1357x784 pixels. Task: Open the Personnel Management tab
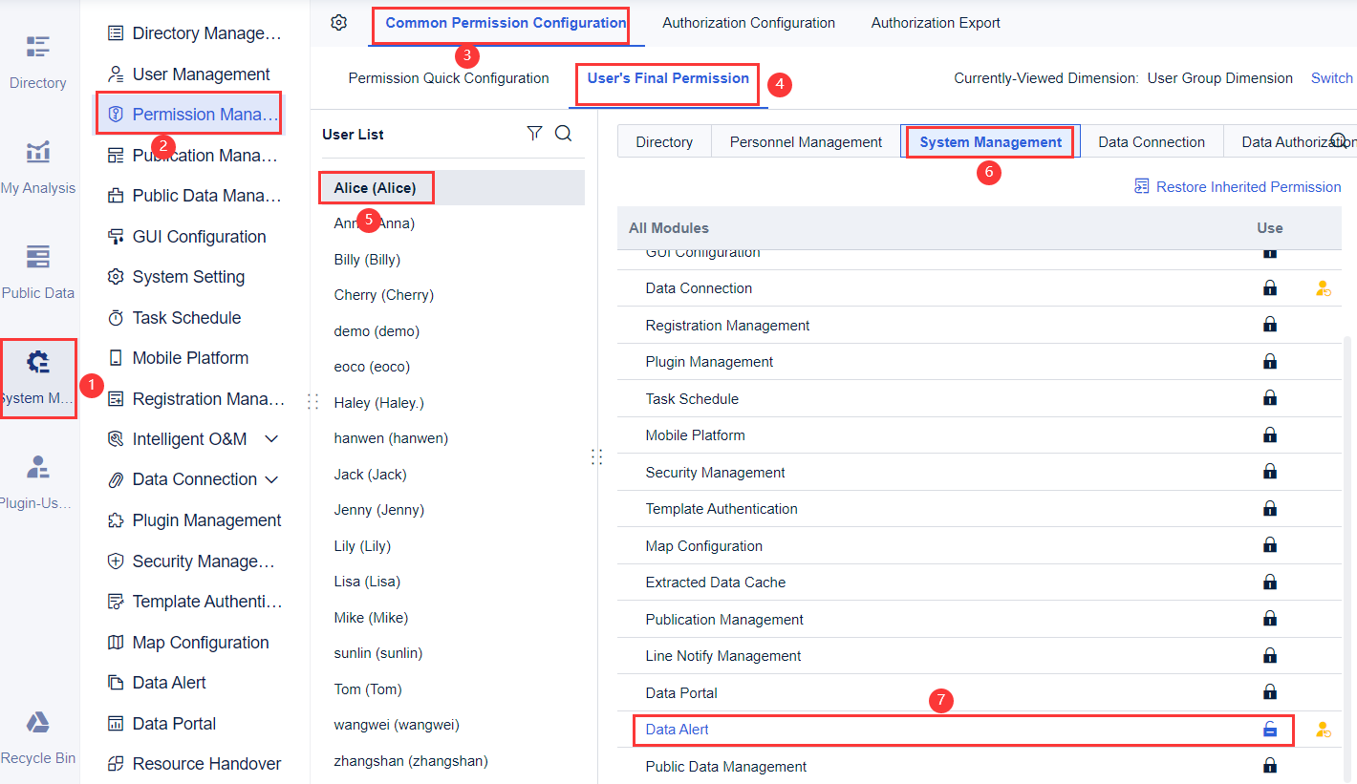[x=806, y=140]
